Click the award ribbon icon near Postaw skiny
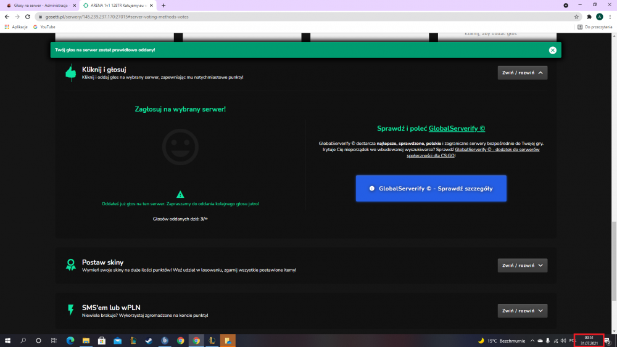The height and width of the screenshot is (347, 617). [71, 265]
